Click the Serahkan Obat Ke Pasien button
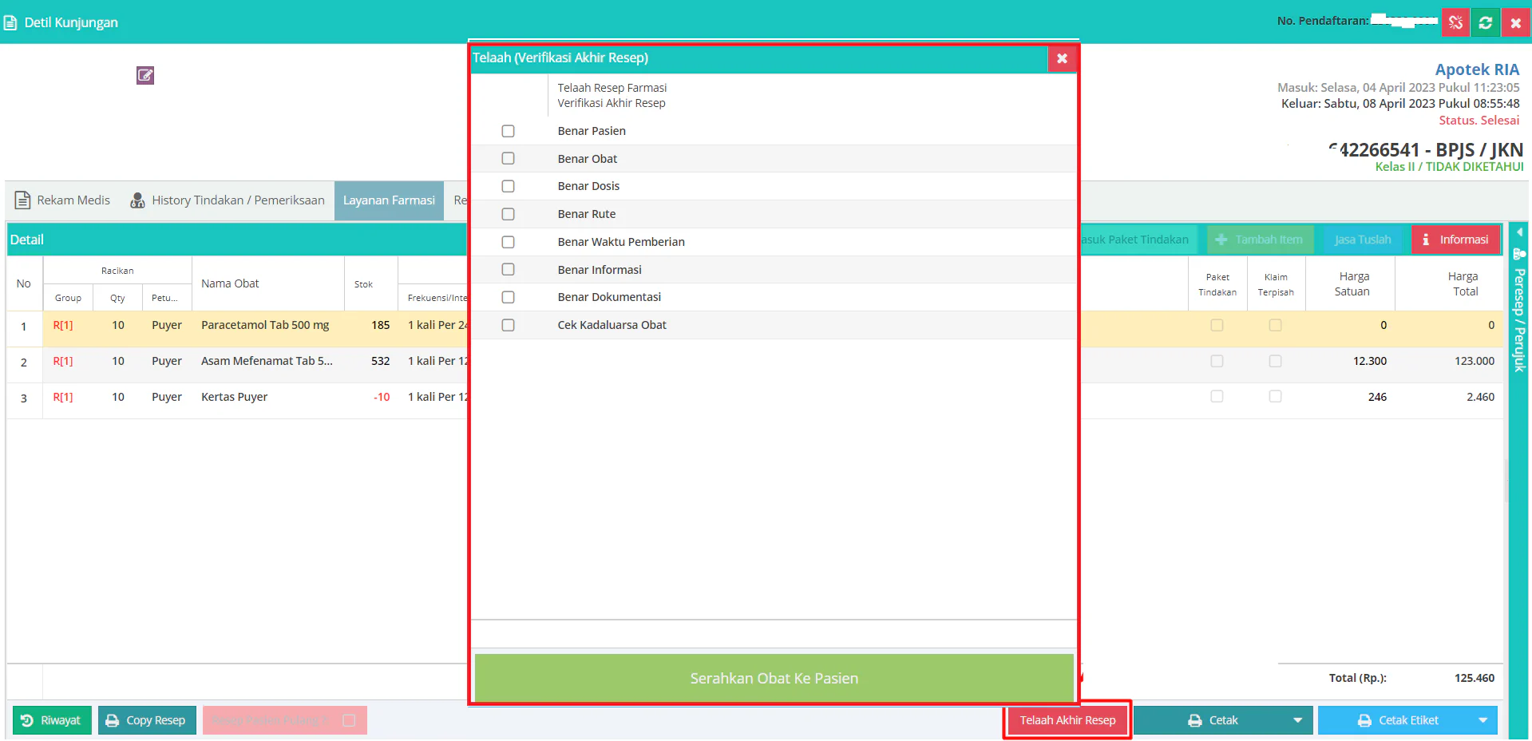The image size is (1532, 741). coord(774,678)
